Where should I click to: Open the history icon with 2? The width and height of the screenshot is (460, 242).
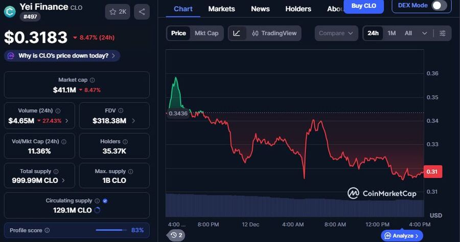pos(177,235)
